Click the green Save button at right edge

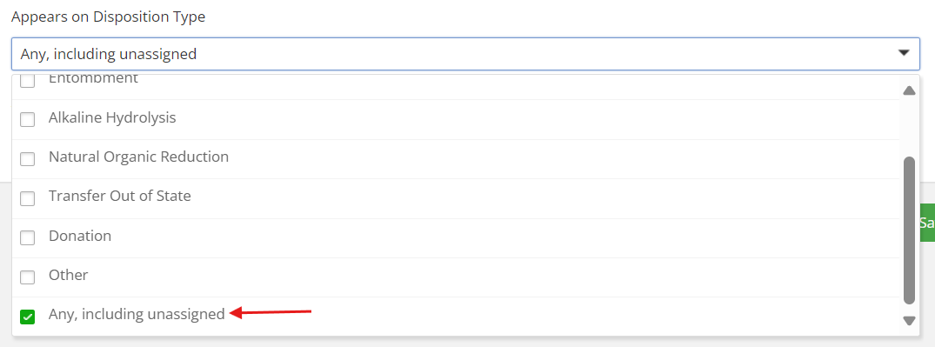tap(926, 223)
